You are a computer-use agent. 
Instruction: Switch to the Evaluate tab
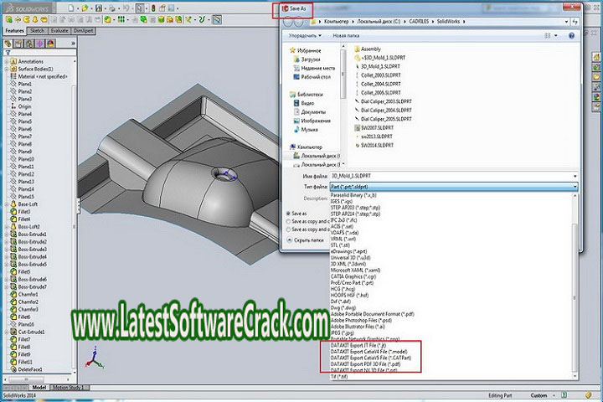[59, 30]
